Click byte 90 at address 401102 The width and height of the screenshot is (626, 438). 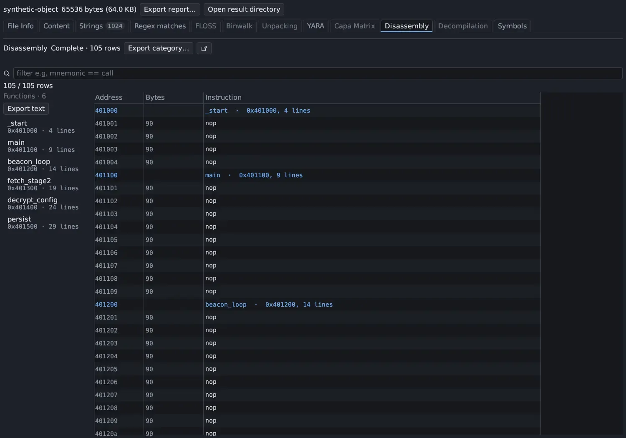149,201
